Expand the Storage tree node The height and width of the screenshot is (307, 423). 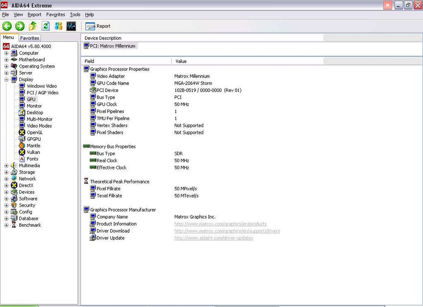(x=6, y=172)
